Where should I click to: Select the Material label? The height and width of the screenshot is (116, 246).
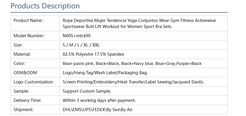[22, 54]
